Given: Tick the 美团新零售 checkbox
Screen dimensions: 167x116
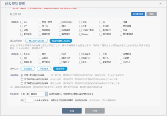Looking at the screenshot, I should [121, 34].
